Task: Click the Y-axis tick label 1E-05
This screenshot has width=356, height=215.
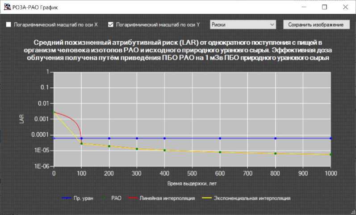Action: [x=42, y=150]
